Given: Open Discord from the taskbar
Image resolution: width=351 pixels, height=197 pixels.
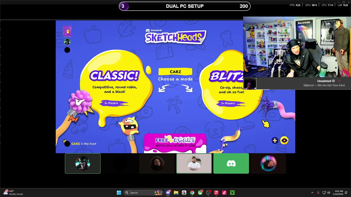Looking at the screenshot, I should (x=168, y=193).
